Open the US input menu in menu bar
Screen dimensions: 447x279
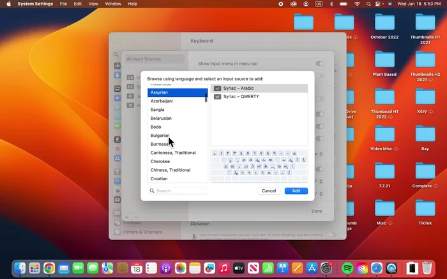pos(318,4)
